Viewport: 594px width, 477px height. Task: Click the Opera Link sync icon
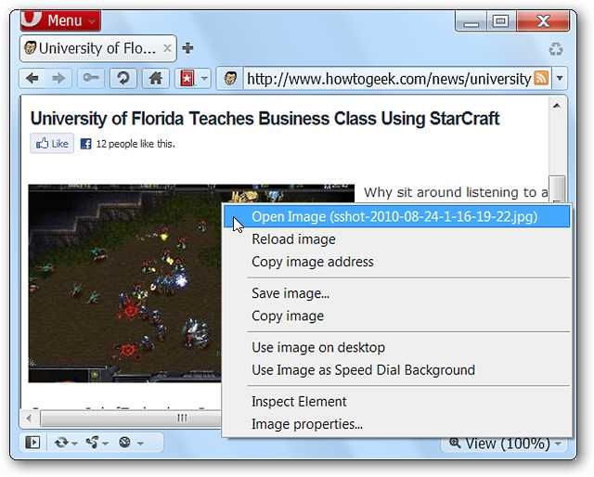click(60, 442)
